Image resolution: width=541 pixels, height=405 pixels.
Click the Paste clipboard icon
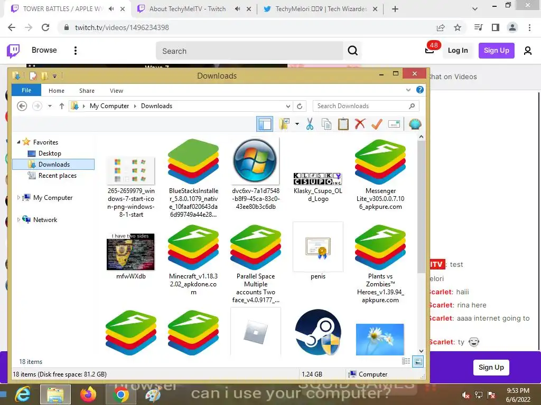pos(343,124)
